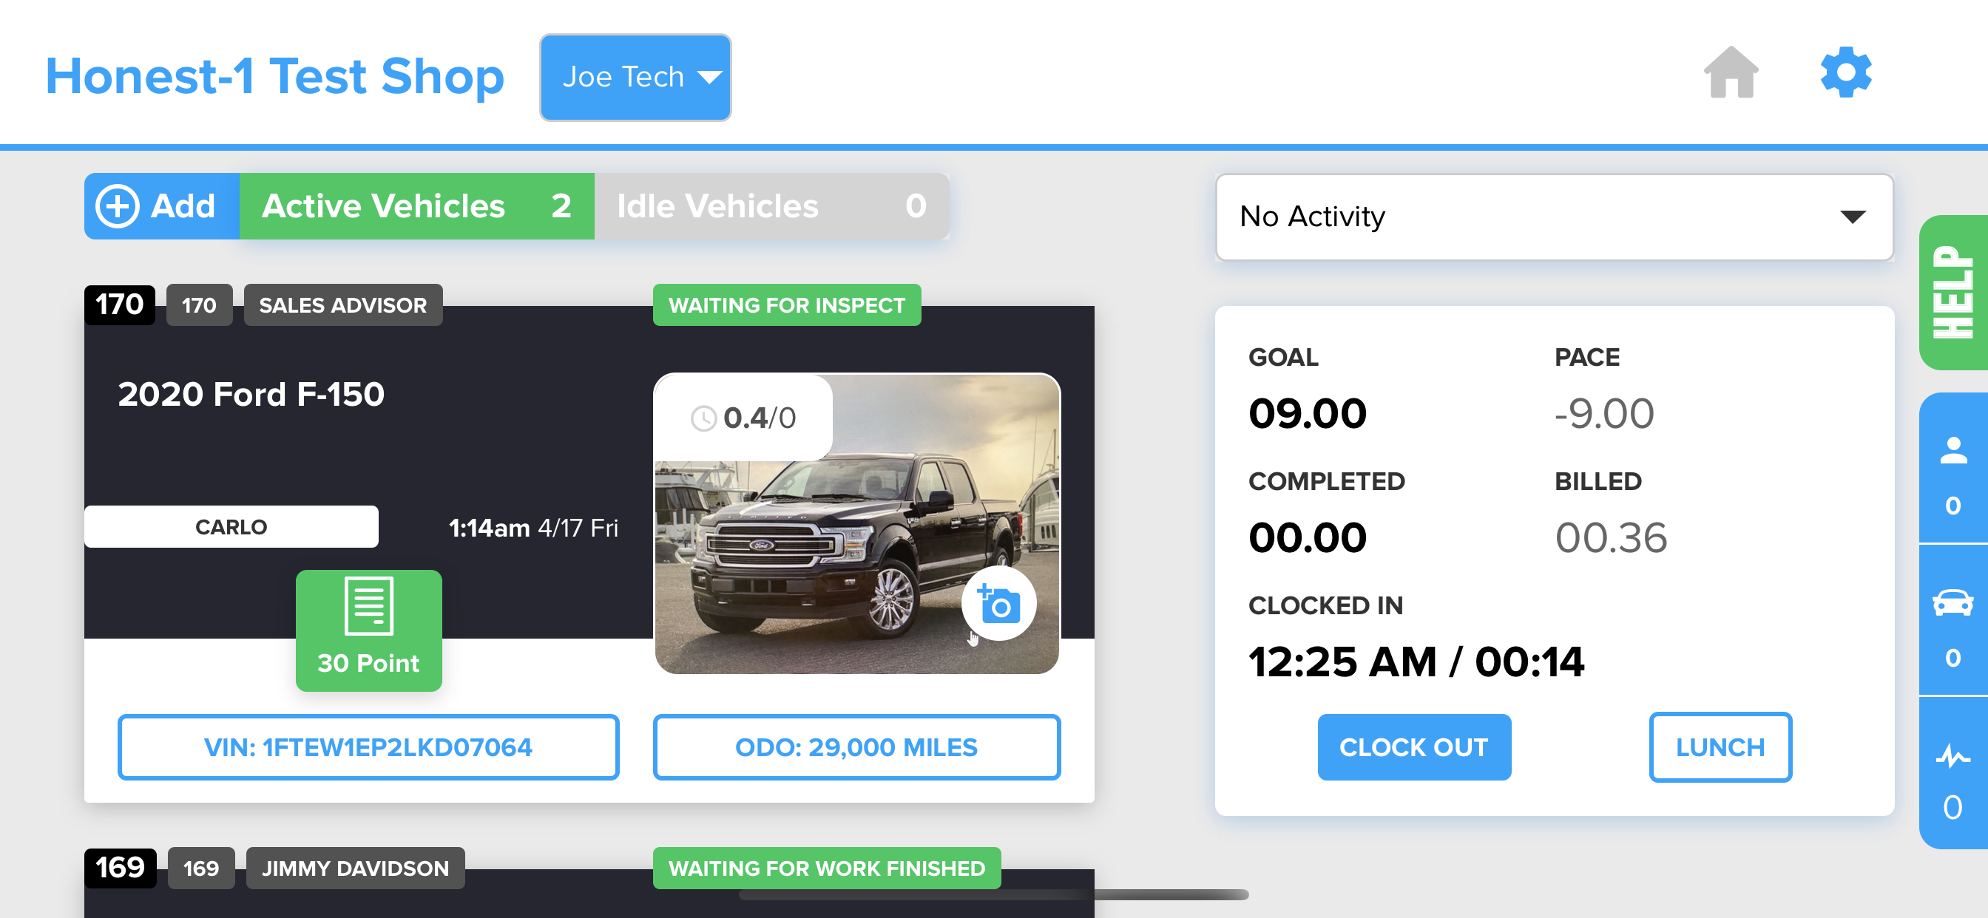Go to the home screen icon
This screenshot has height=918, width=1988.
coord(1730,72)
